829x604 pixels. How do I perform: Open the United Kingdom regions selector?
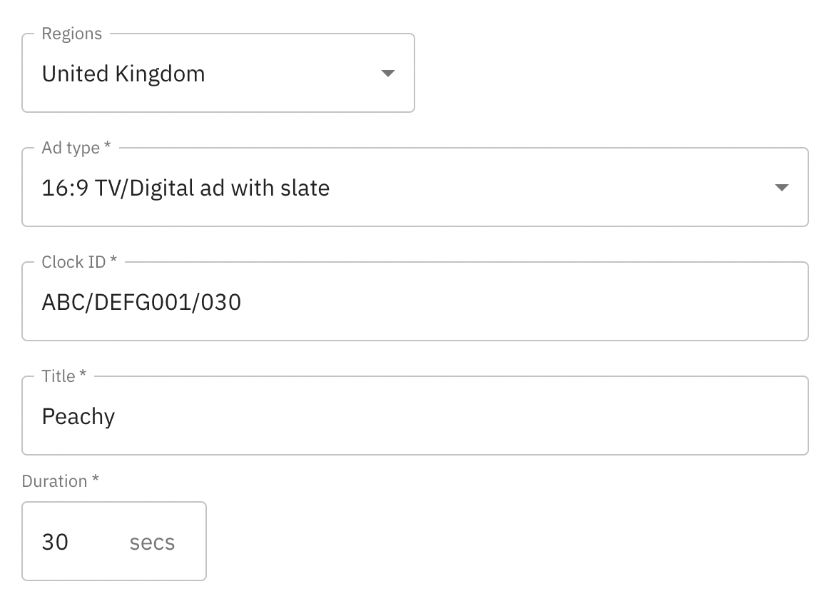218,74
